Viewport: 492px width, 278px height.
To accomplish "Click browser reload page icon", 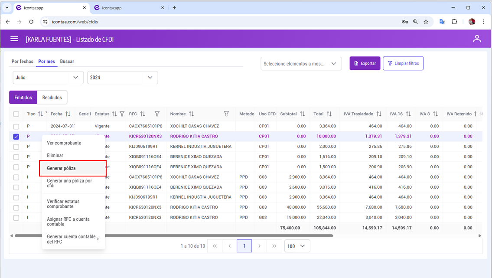I will pyautogui.click(x=31, y=21).
